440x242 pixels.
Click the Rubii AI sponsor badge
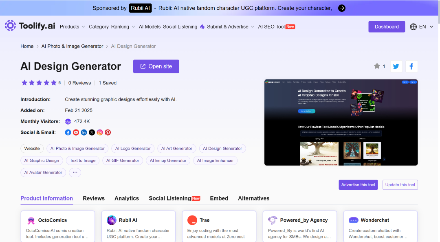point(140,8)
